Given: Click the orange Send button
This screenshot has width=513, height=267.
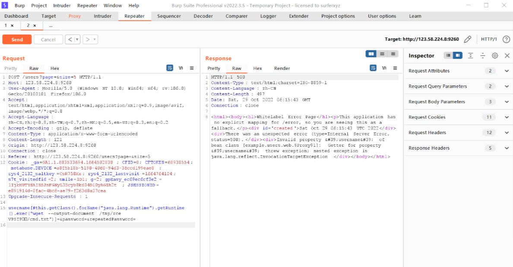Looking at the screenshot, I should click(17, 40).
